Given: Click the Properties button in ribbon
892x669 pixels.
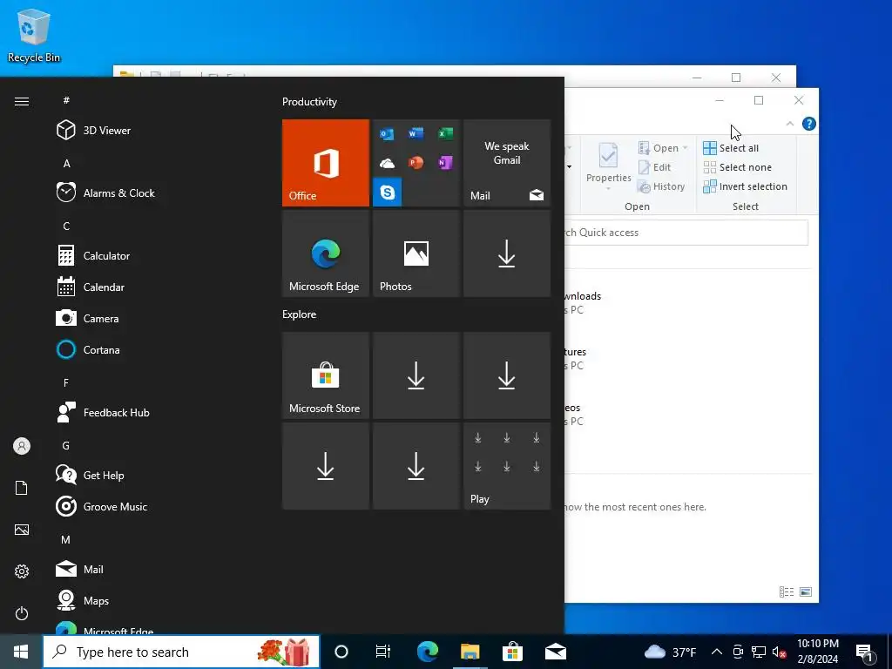Looking at the screenshot, I should 608,167.
